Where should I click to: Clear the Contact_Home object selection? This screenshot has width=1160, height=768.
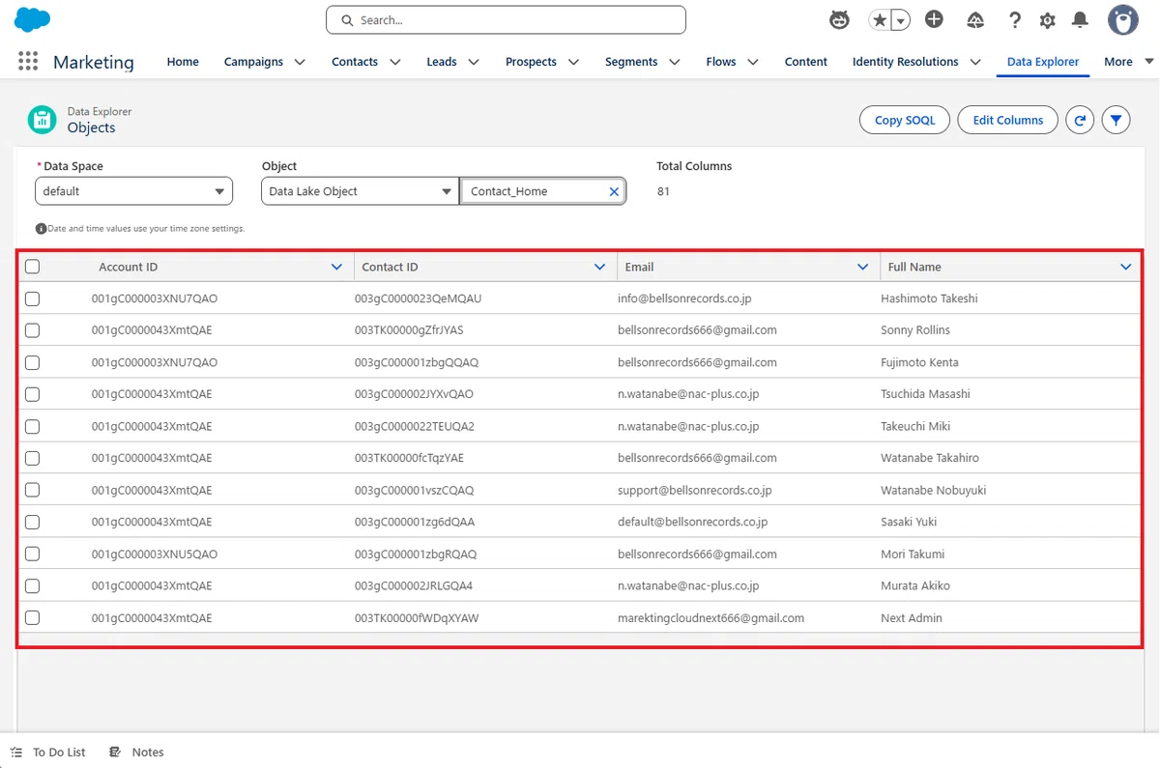pos(614,191)
